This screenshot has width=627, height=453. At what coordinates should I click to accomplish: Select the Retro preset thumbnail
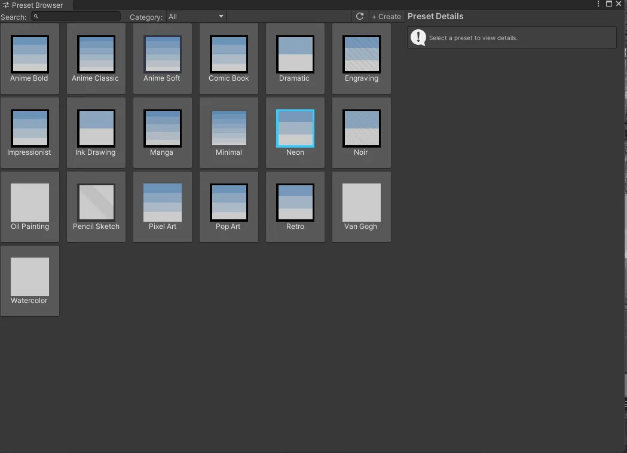tap(295, 203)
